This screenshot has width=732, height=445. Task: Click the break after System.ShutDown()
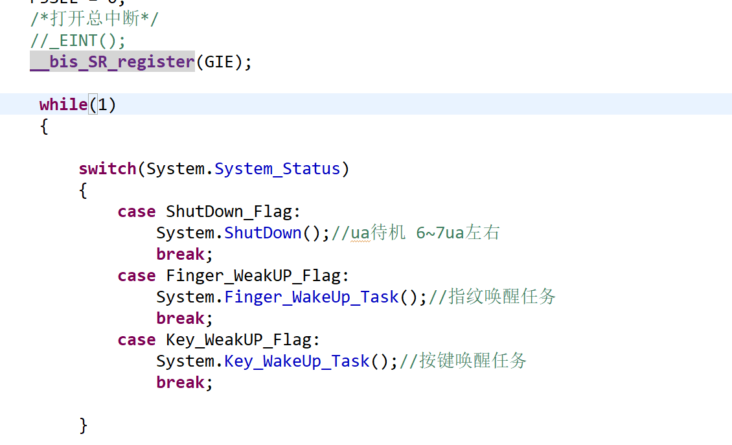point(182,254)
